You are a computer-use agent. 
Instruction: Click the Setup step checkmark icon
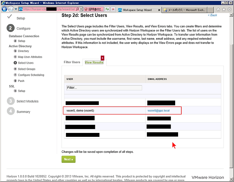pyautogui.click(x=9, y=16)
